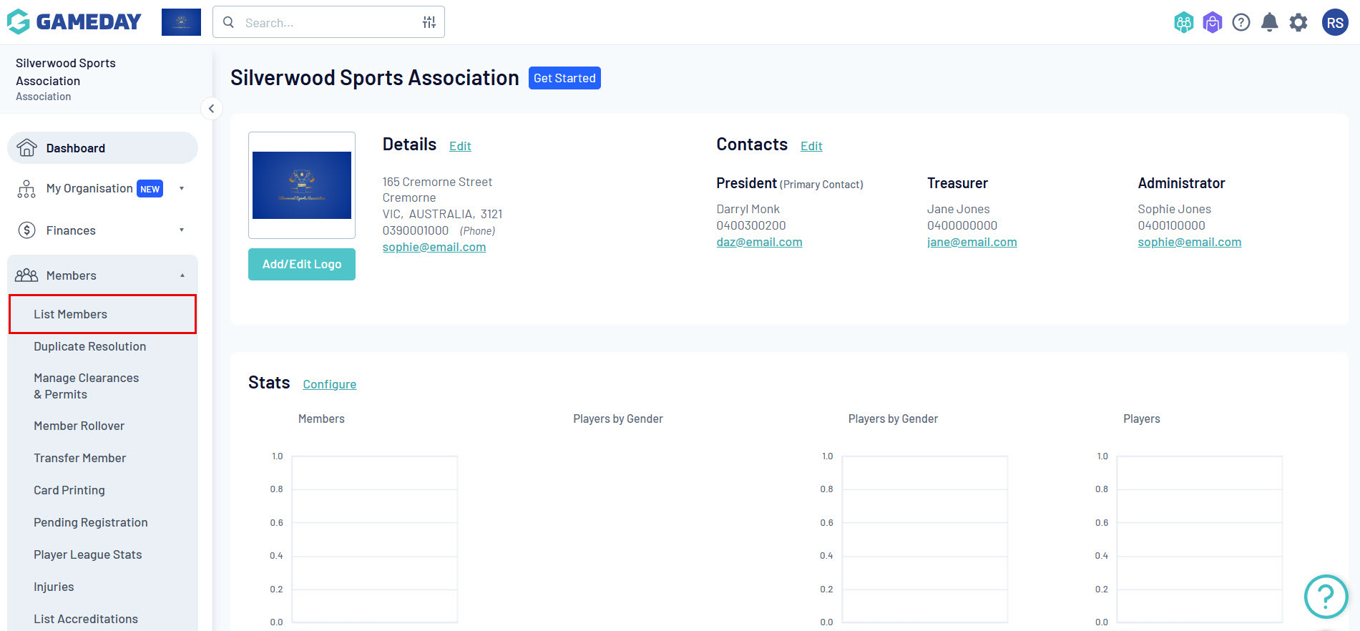Image resolution: width=1360 pixels, height=631 pixels.
Task: Click the Silverwood Sports Association sidebar name
Action: click(x=66, y=72)
